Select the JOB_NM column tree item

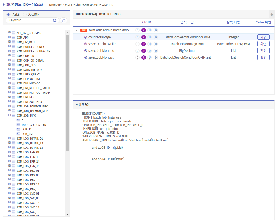pyautogui.click(x=27, y=134)
